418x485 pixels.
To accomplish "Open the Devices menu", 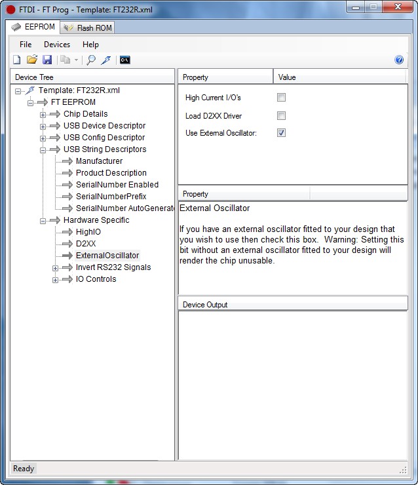I will [x=57, y=45].
